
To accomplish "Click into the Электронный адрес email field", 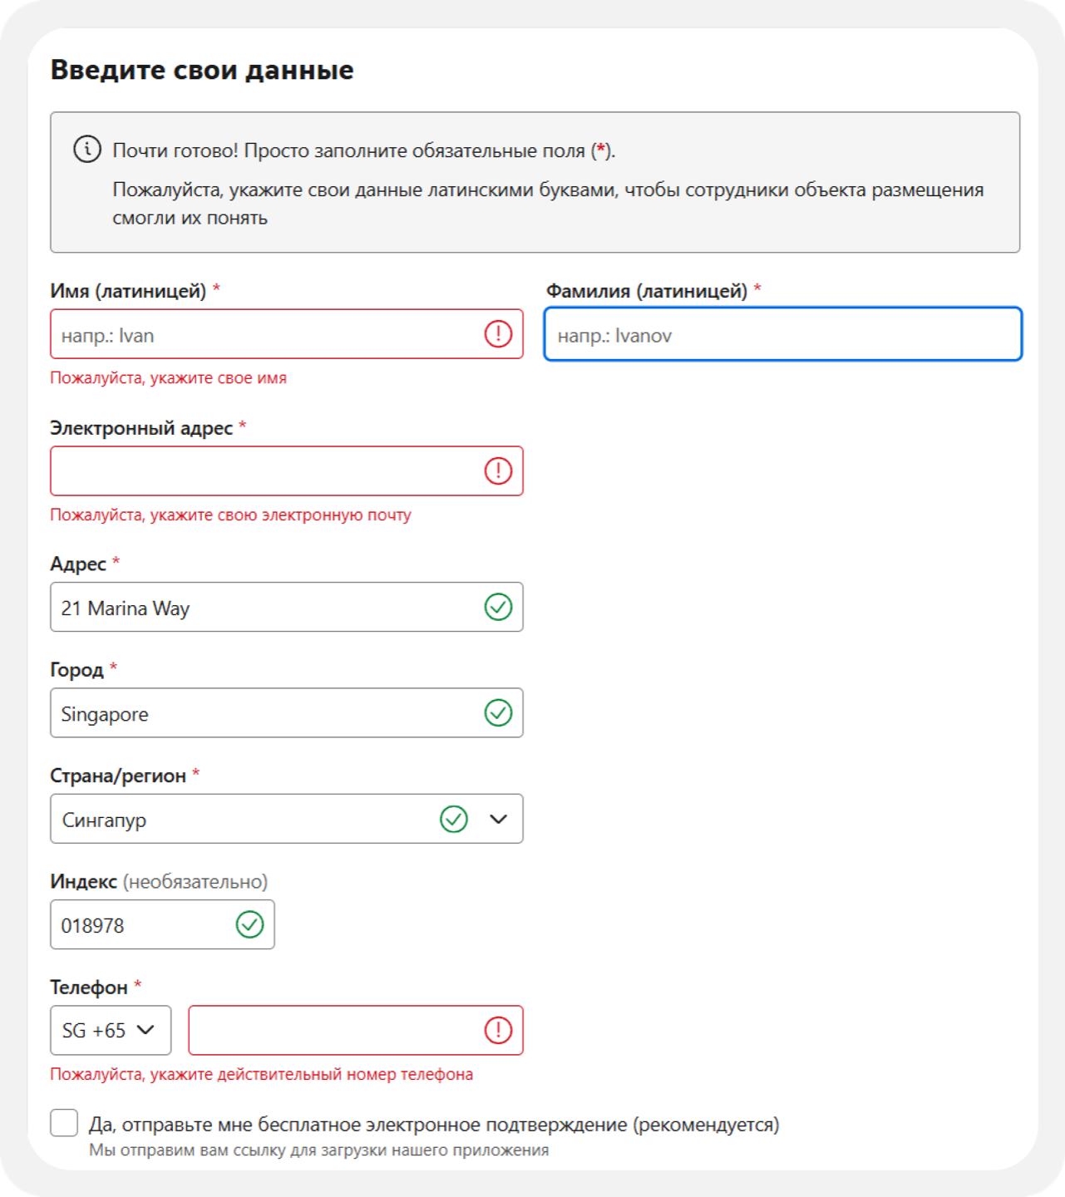I will click(287, 471).
